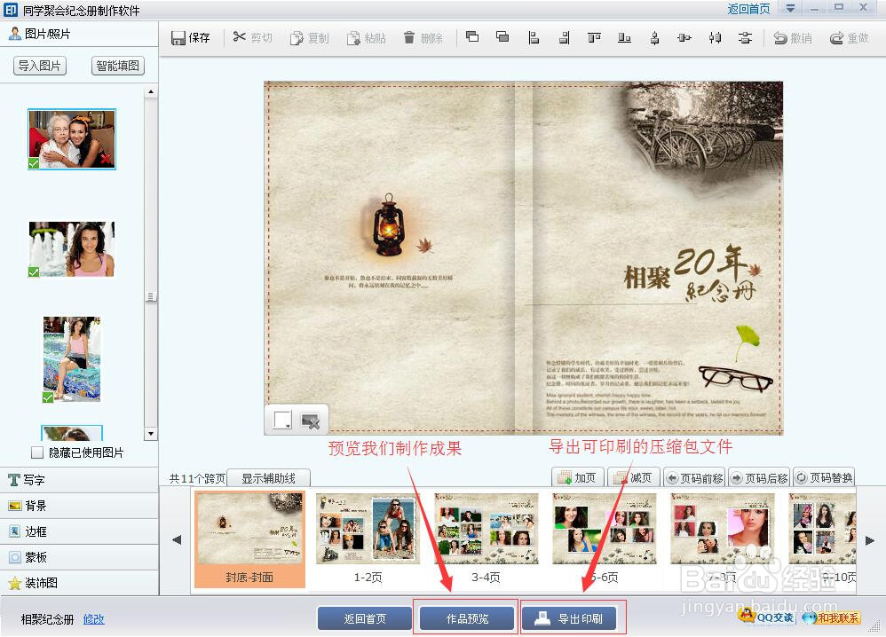886x637 pixels.
Task: Click the align bottom edges icon
Action: coord(624,38)
